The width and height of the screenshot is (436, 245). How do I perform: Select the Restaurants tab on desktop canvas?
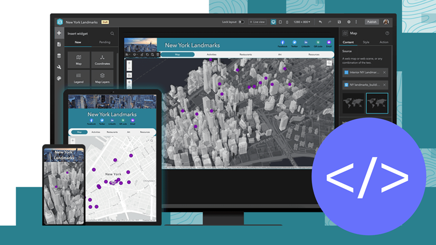245,55
